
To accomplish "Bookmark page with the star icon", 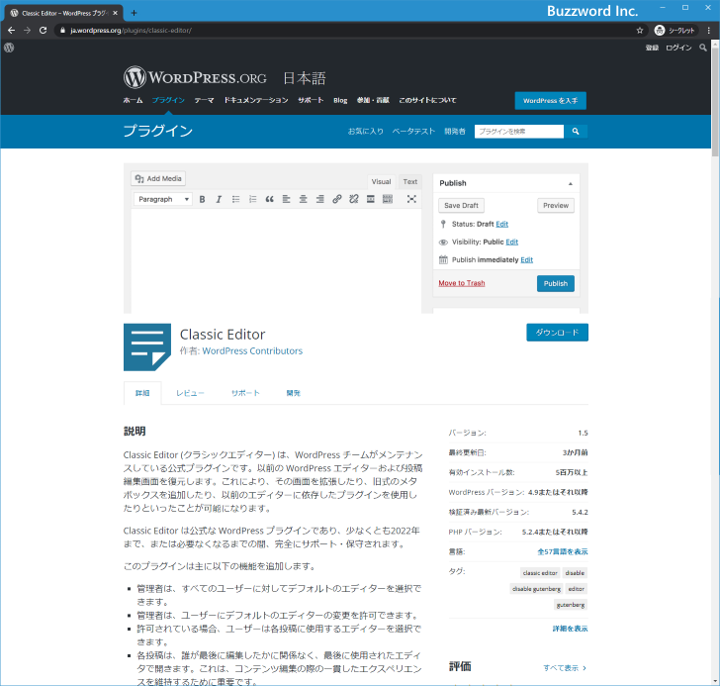I will coord(640,31).
